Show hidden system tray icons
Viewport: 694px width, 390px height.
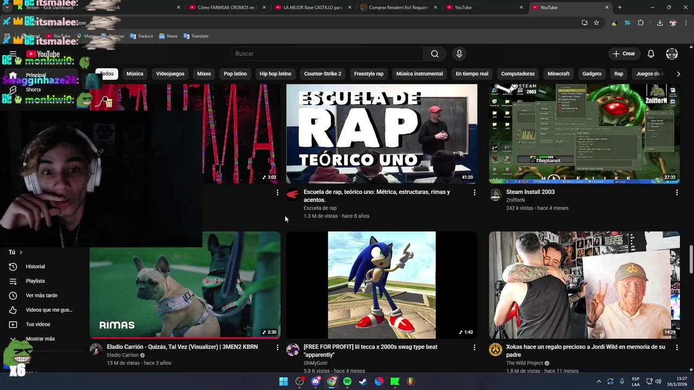click(599, 381)
